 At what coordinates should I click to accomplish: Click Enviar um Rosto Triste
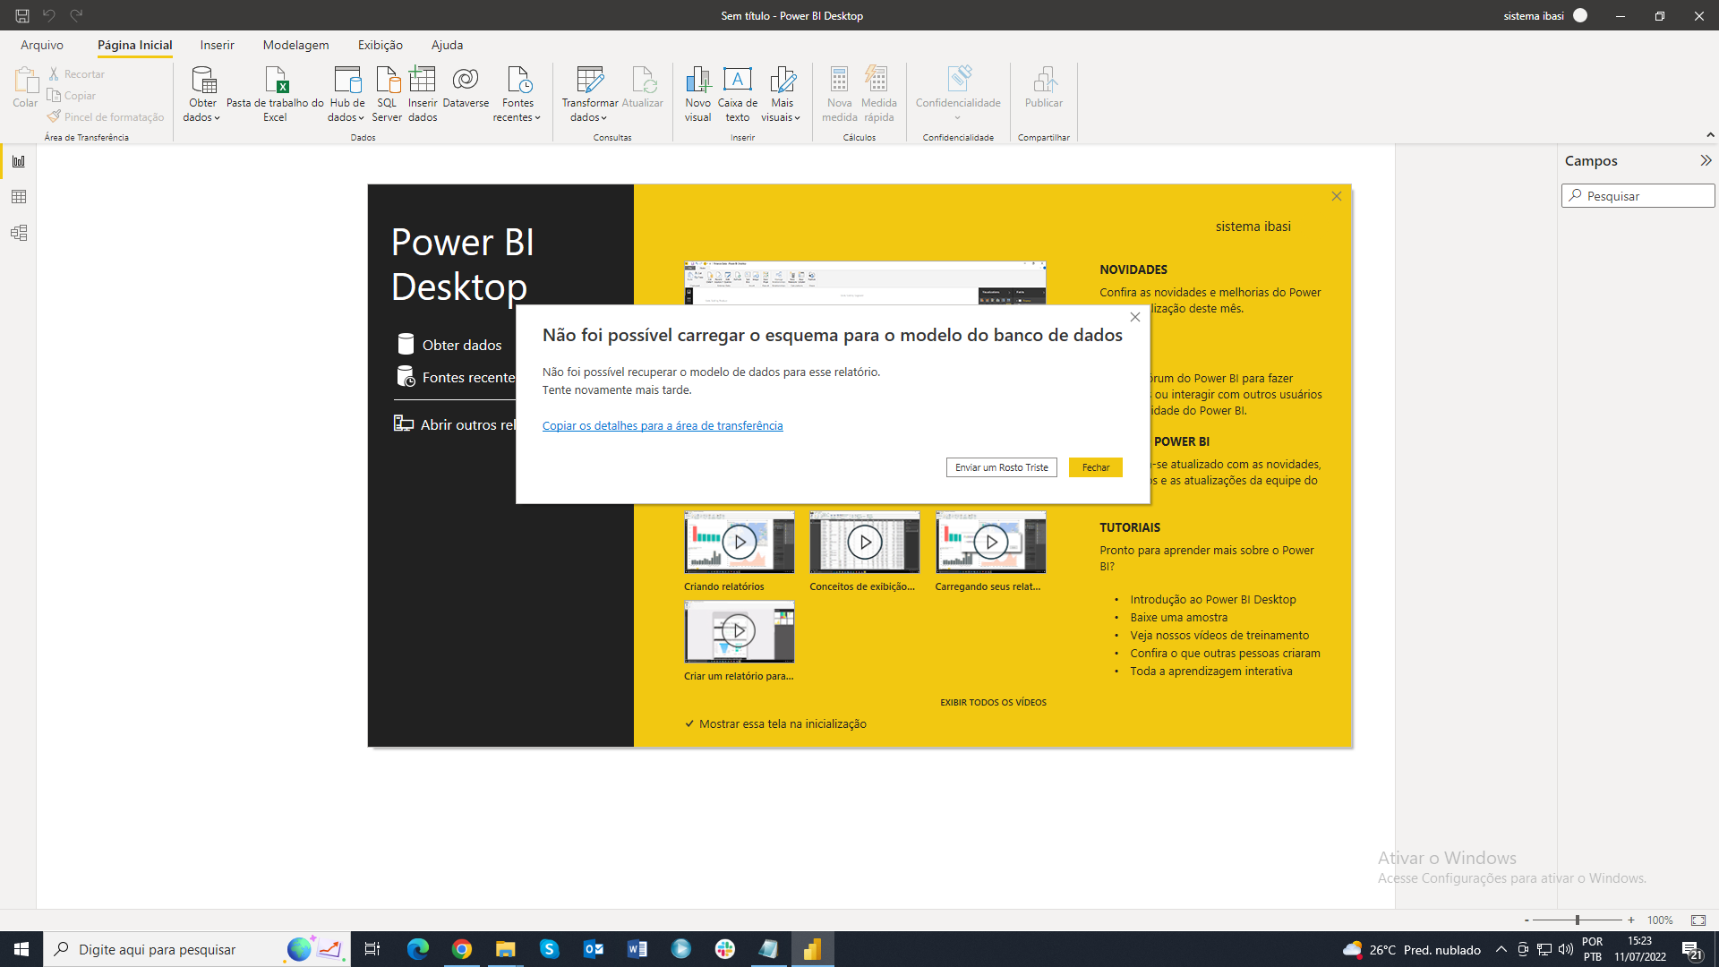point(1002,467)
